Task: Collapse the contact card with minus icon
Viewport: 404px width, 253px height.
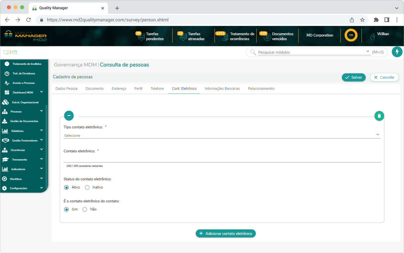Action: click(69, 115)
